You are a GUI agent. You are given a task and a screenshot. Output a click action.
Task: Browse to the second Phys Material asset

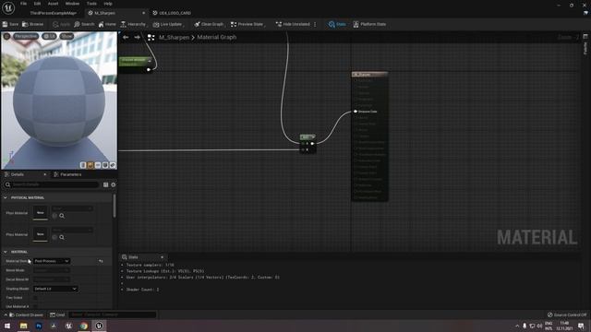point(62,237)
